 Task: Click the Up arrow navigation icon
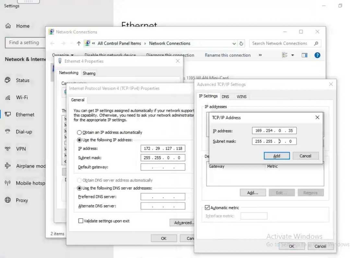(x=79, y=43)
